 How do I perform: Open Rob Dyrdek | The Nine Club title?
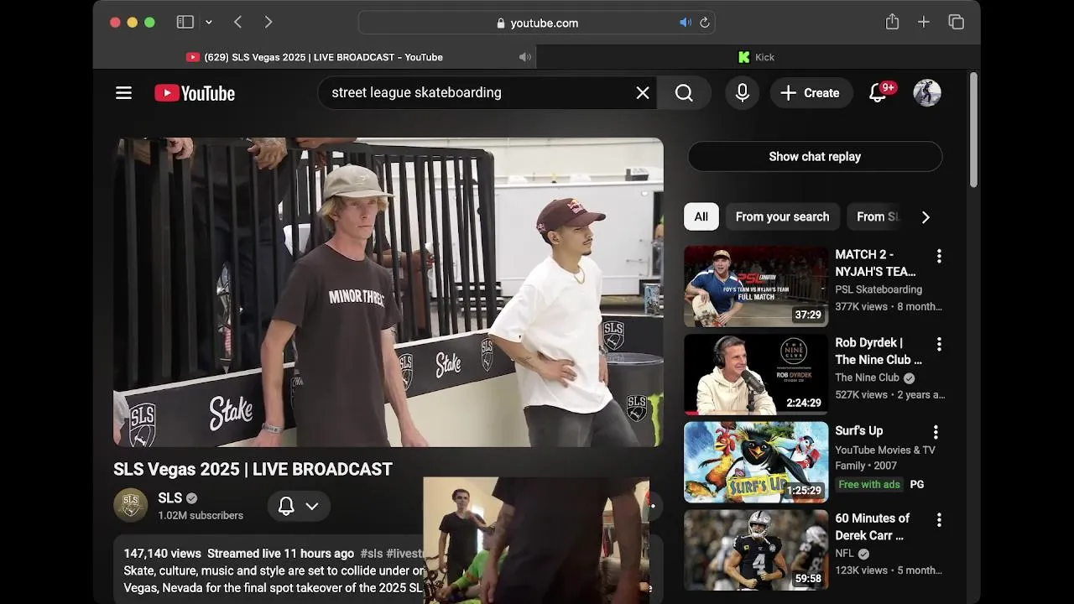click(878, 351)
